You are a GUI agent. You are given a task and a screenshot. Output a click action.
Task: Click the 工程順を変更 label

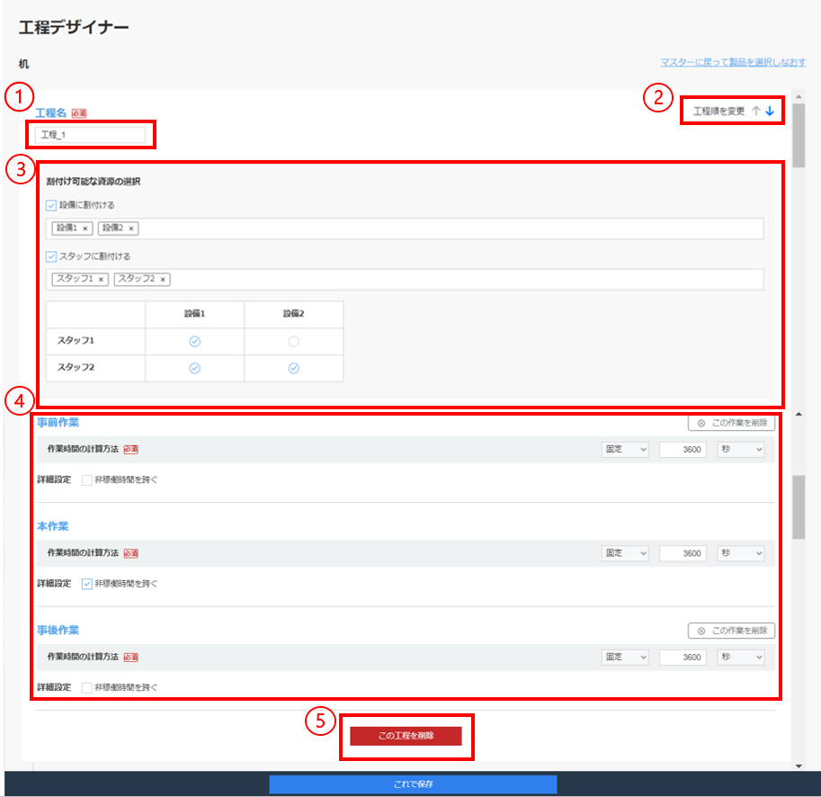718,111
